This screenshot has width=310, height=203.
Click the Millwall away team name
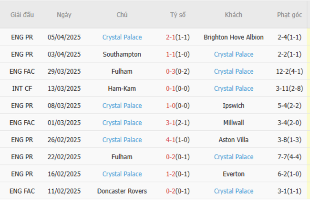click(234, 123)
